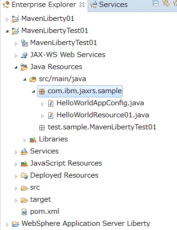This screenshot has width=177, height=230.
Task: Click the Deployed Resources folder icon
Action: [24, 176]
